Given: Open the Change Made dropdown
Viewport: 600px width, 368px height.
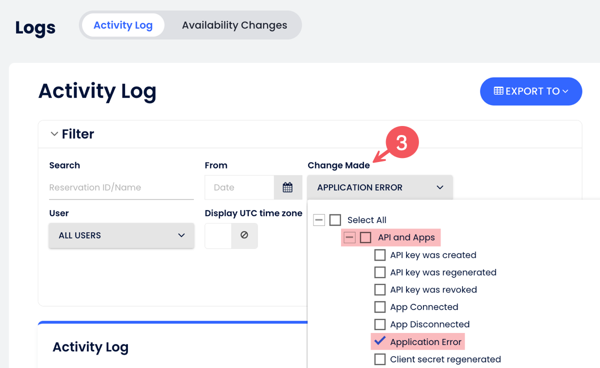Looking at the screenshot, I should 380,187.
